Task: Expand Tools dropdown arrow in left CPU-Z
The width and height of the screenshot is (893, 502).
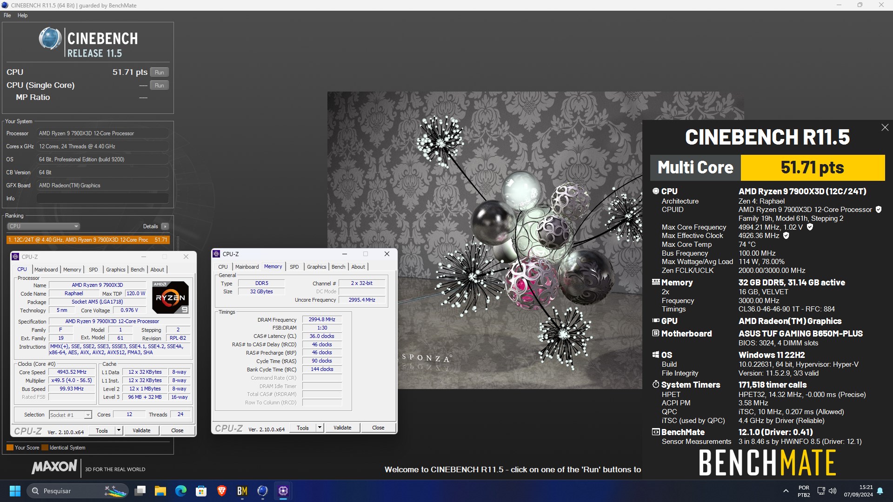Action: click(119, 430)
